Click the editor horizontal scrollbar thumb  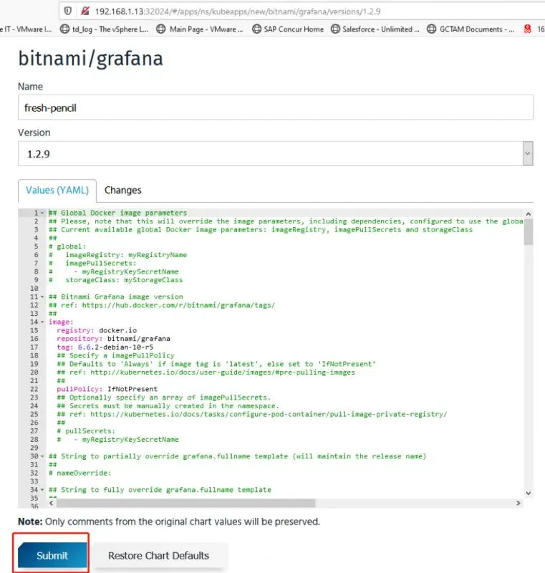(x=186, y=504)
